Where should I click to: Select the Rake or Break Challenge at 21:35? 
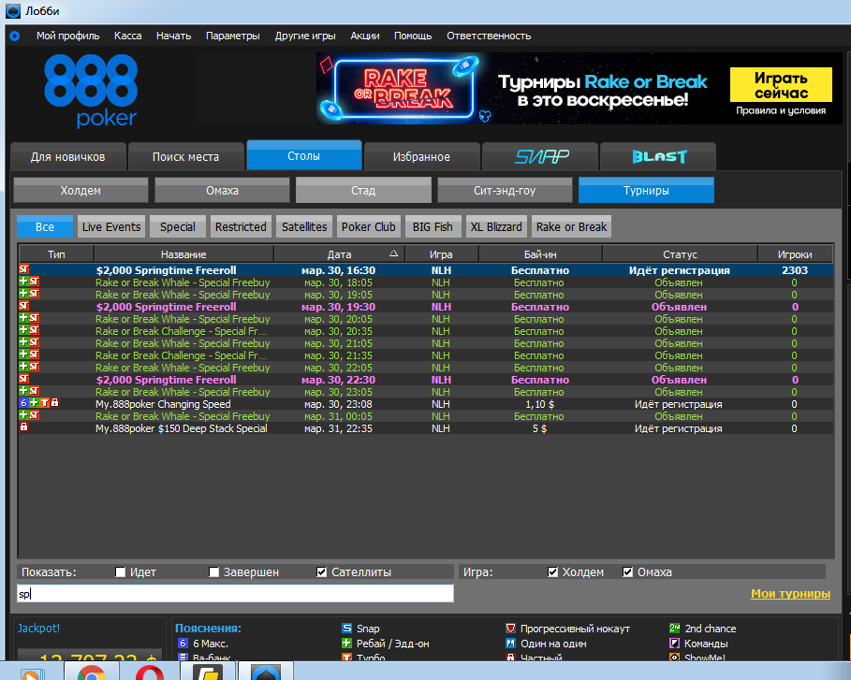425,355
